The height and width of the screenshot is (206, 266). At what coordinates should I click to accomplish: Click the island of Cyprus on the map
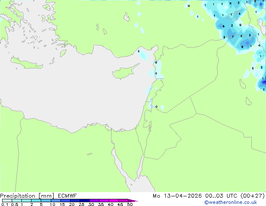(x=124, y=72)
